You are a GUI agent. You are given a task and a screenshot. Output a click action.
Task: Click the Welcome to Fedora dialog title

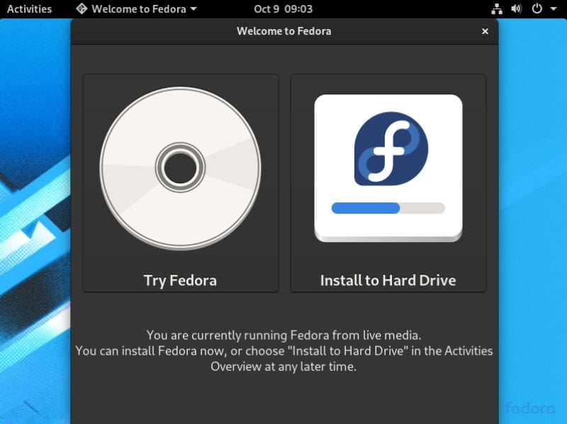click(x=284, y=31)
